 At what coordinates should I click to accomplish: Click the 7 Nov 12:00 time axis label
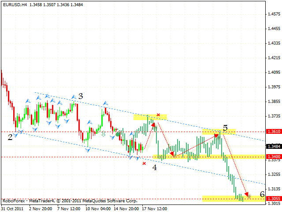point(70,208)
